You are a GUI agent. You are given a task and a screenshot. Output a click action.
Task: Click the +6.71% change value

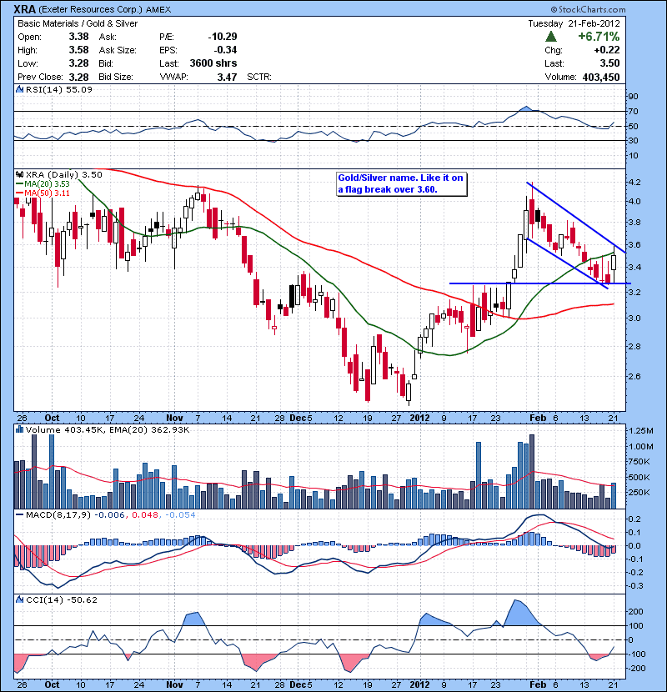pos(599,37)
